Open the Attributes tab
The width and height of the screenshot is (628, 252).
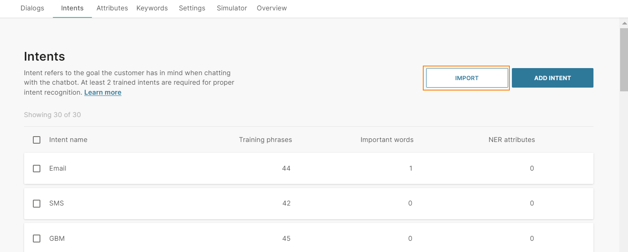click(x=112, y=8)
